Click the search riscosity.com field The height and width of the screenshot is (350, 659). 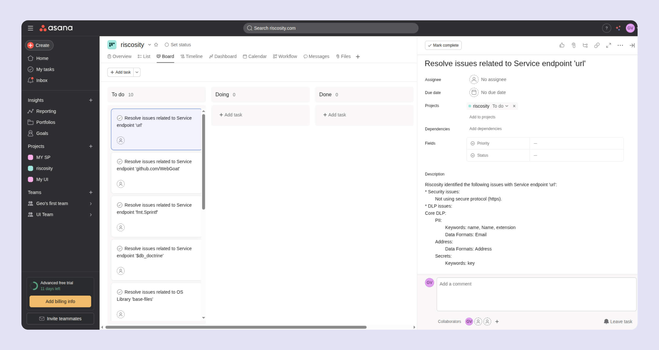point(331,28)
